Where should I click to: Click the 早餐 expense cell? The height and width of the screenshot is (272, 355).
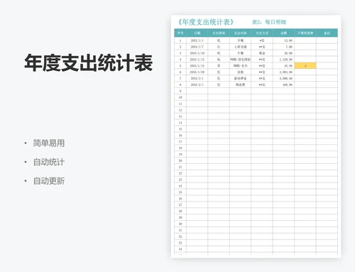click(x=241, y=40)
